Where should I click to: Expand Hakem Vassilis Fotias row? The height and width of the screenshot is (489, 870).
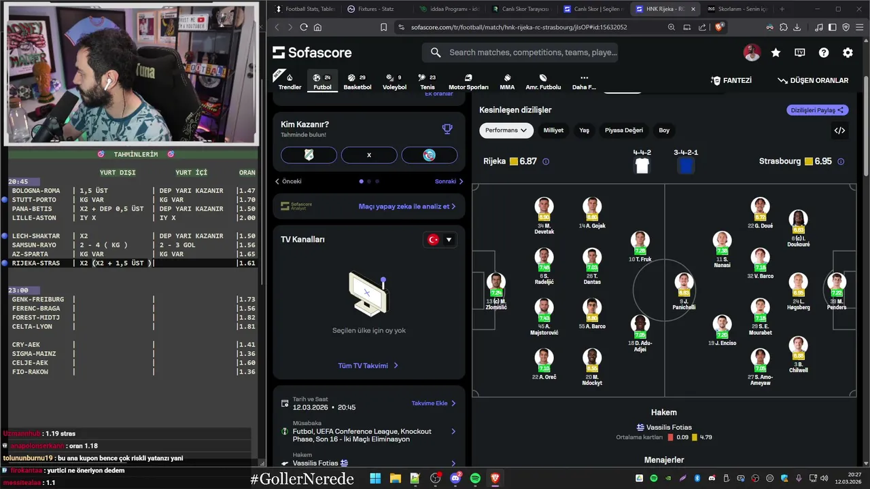(x=369, y=459)
